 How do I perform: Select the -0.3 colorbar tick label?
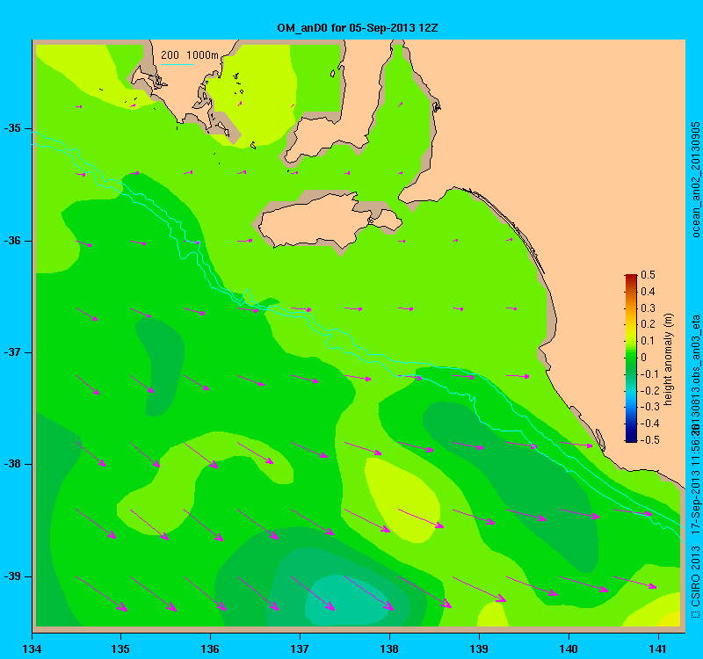(649, 407)
